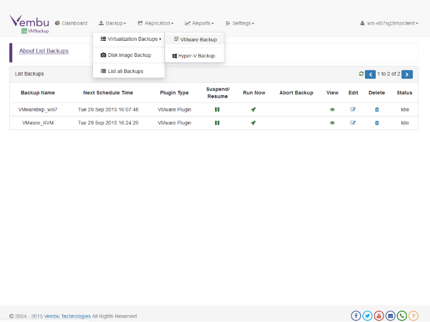The width and height of the screenshot is (430, 322).
Task: Click the Abort Backup column header
Action: pyautogui.click(x=296, y=93)
